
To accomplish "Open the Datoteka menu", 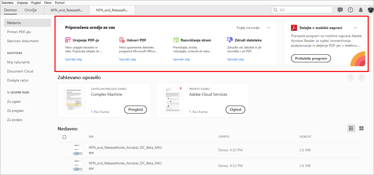I will [x=8, y=3].
